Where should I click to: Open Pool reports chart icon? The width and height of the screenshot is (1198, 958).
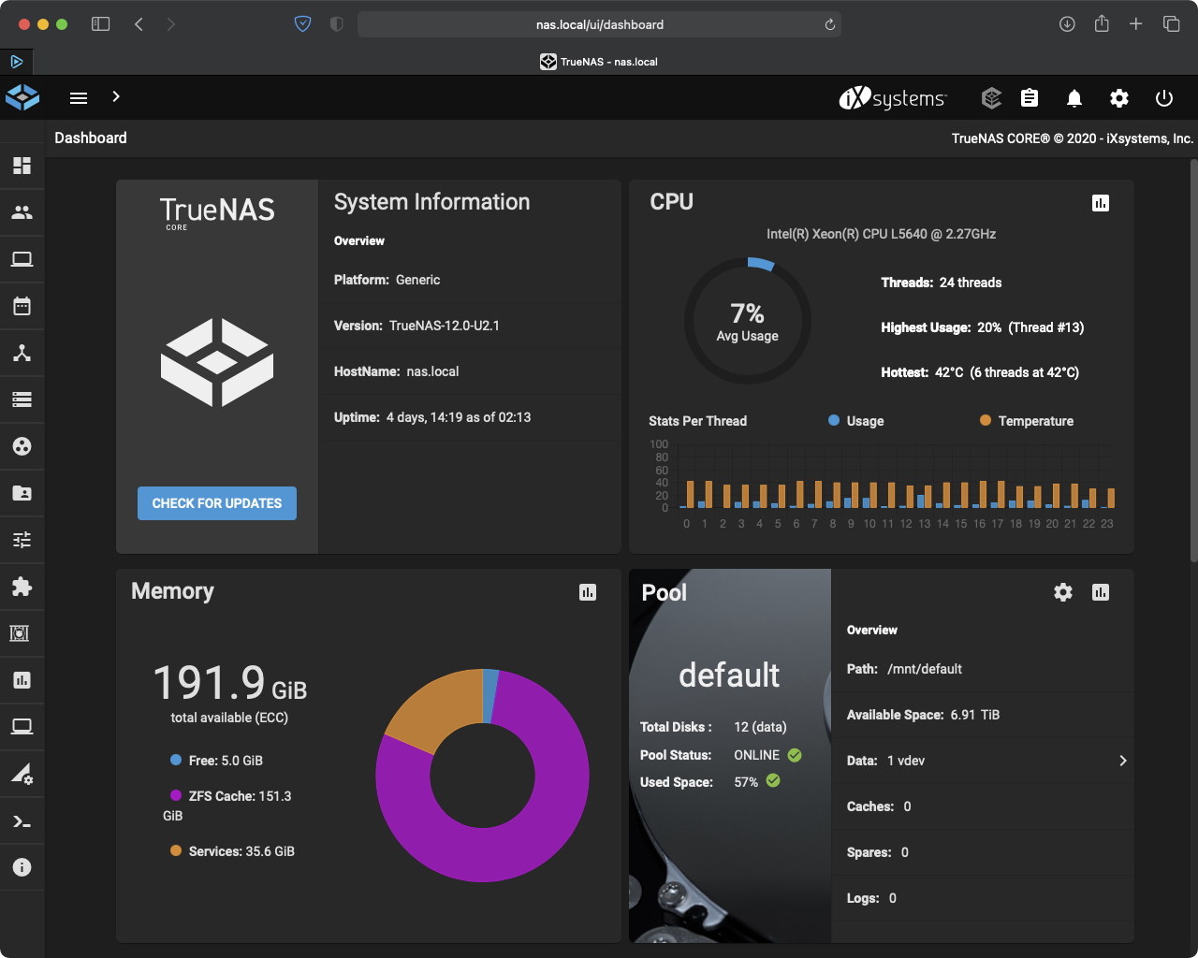point(1101,592)
